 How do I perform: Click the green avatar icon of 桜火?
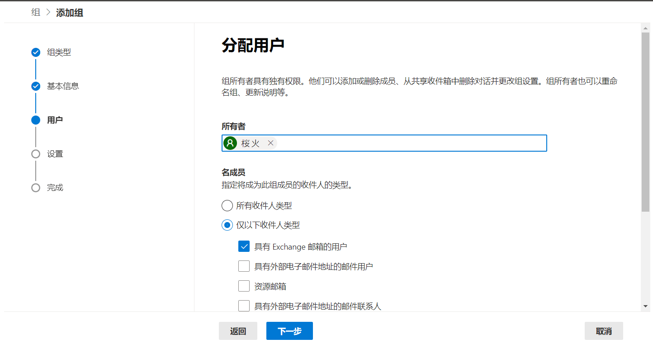tap(230, 143)
